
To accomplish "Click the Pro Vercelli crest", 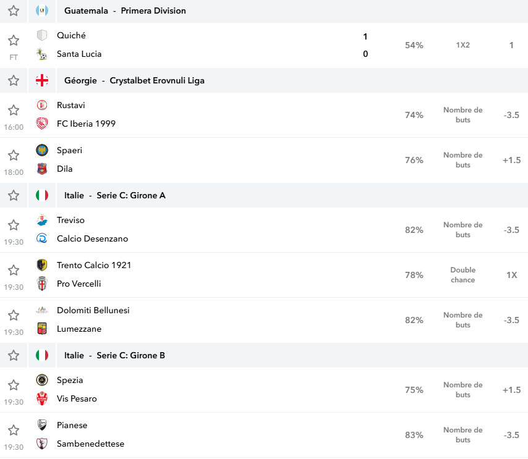I will [x=42, y=284].
